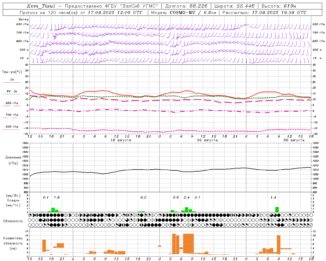This screenshot has width=326, height=261.
Task: Select the ФГБУ "ЗапСиб УГМС" provider text
Action: (x=132, y=6)
